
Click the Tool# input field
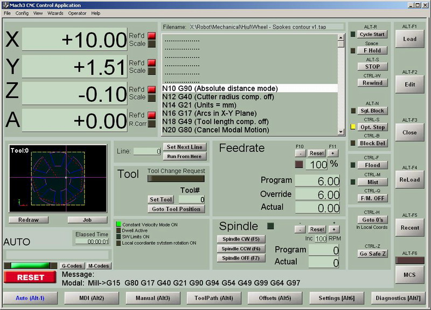[192, 200]
